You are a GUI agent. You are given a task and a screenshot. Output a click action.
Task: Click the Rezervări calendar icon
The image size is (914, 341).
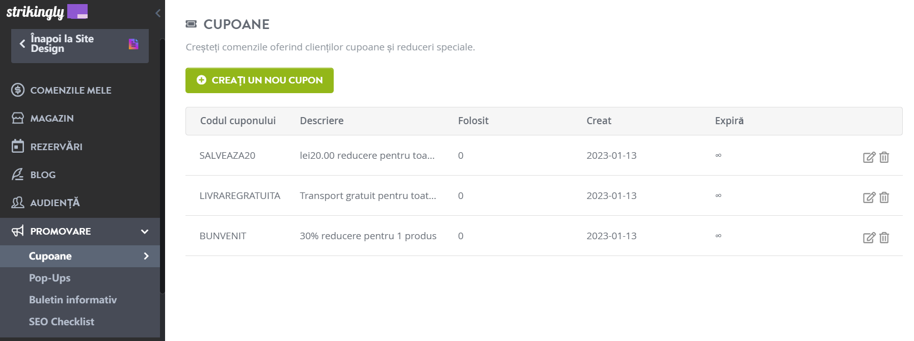pos(18,146)
